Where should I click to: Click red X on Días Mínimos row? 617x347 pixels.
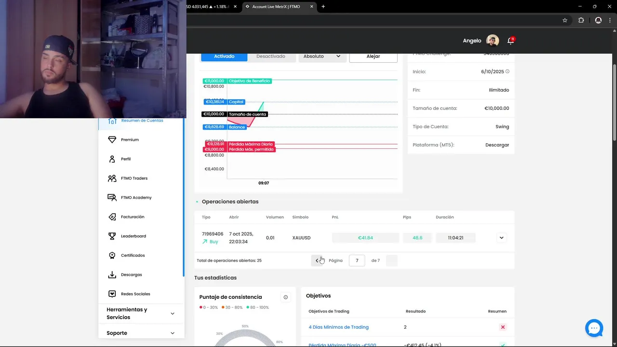tap(503, 327)
